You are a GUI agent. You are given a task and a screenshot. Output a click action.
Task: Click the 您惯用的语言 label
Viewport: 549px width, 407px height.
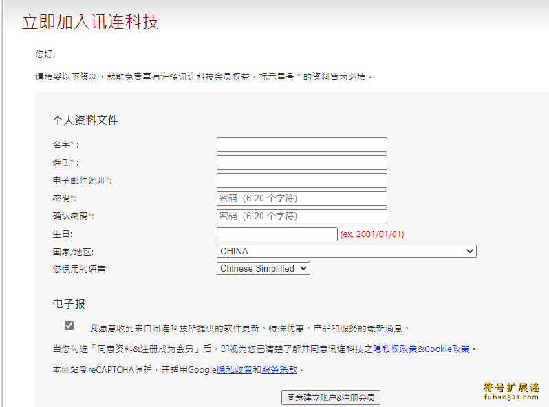80,269
